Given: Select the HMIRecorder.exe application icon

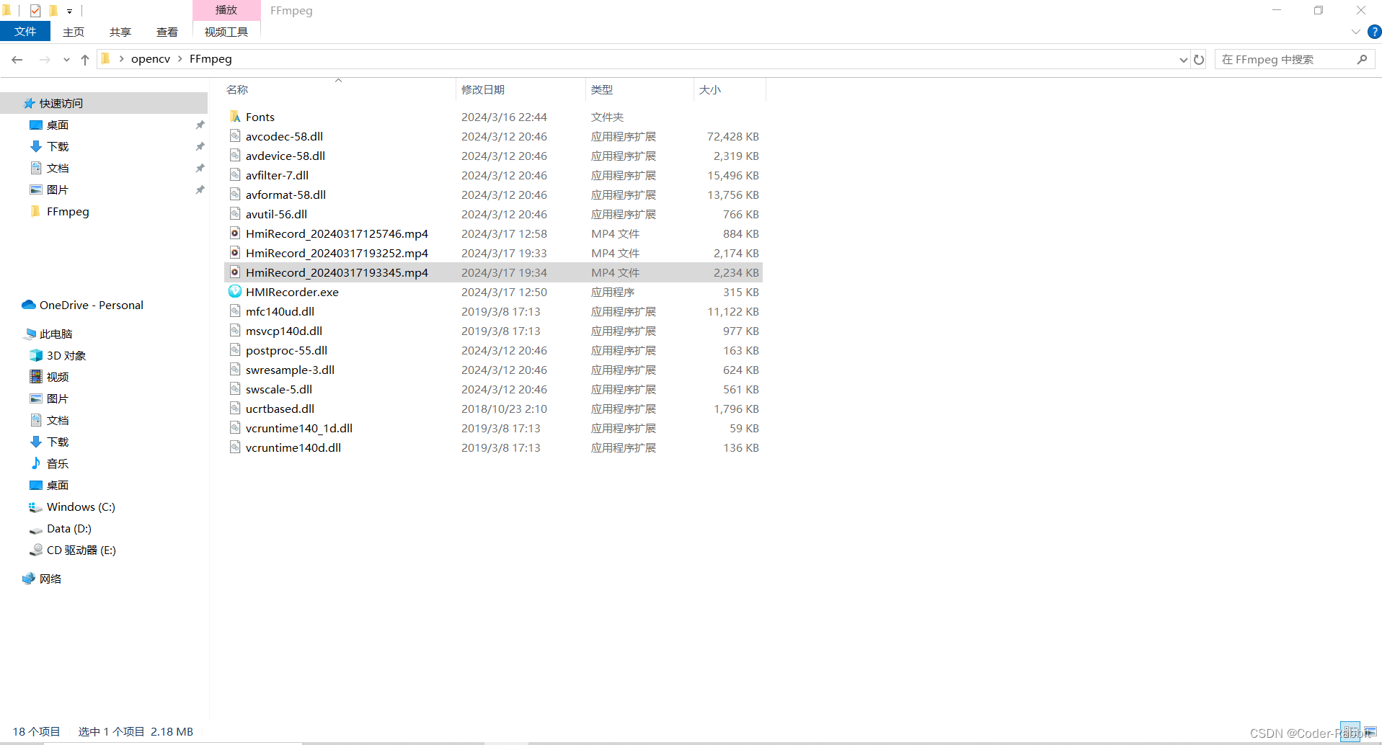Looking at the screenshot, I should tap(235, 292).
